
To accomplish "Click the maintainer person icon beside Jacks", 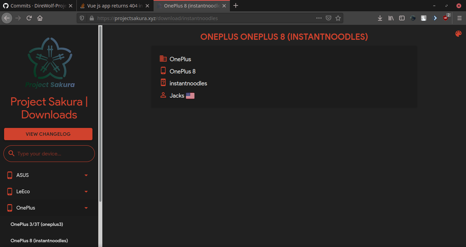I will pos(163,95).
